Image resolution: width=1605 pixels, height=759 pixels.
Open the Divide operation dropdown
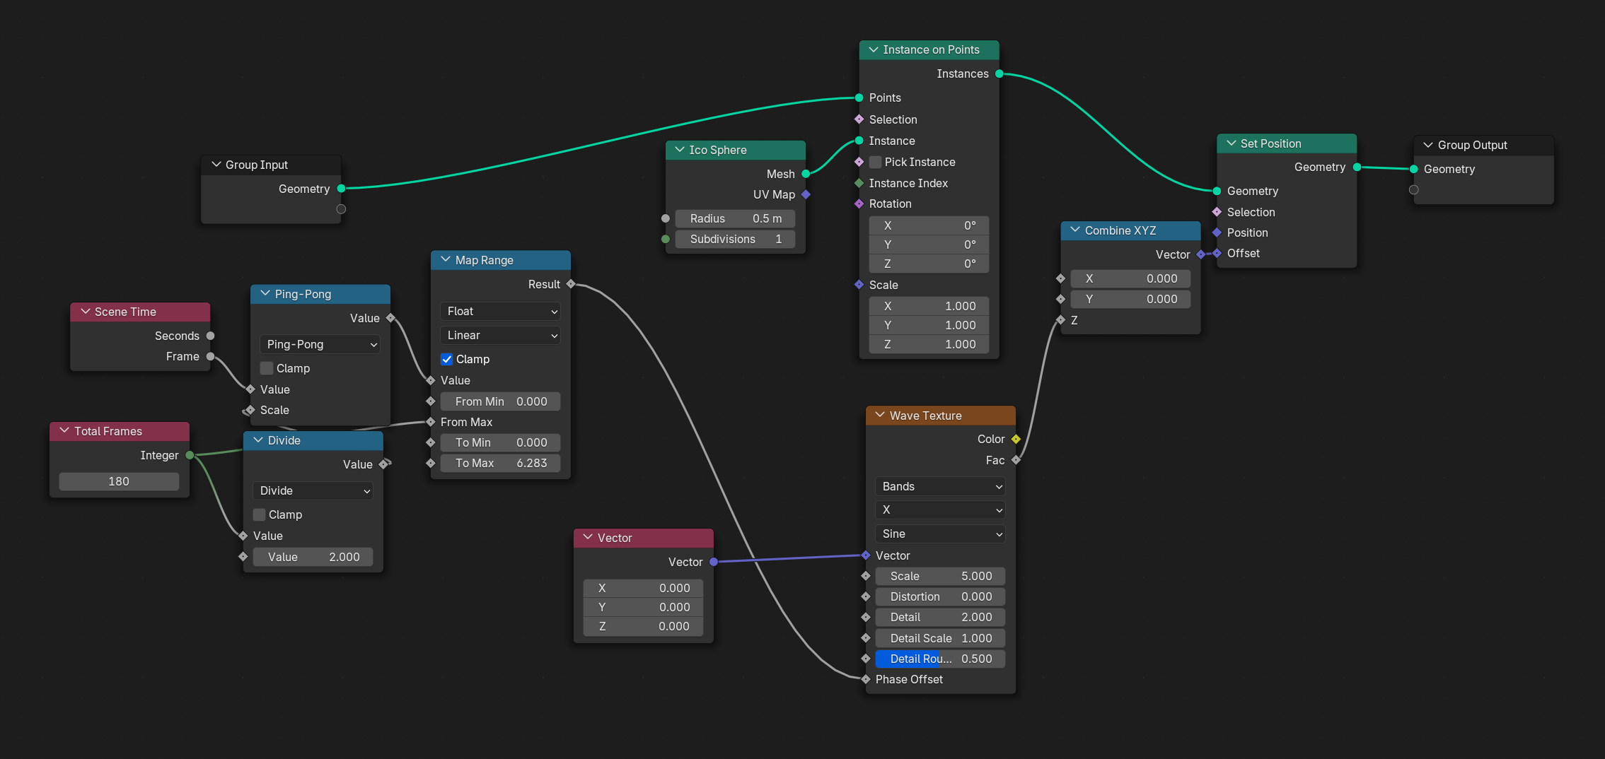point(313,490)
